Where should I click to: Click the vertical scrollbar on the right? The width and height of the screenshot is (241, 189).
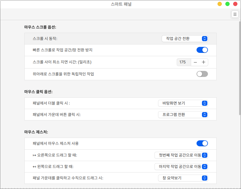239,69
